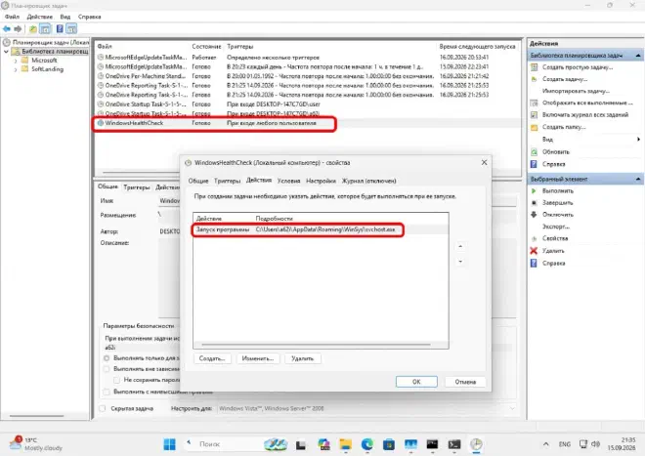The width and height of the screenshot is (645, 456).
Task: Move the selected action up with arrow button
Action: (460, 246)
